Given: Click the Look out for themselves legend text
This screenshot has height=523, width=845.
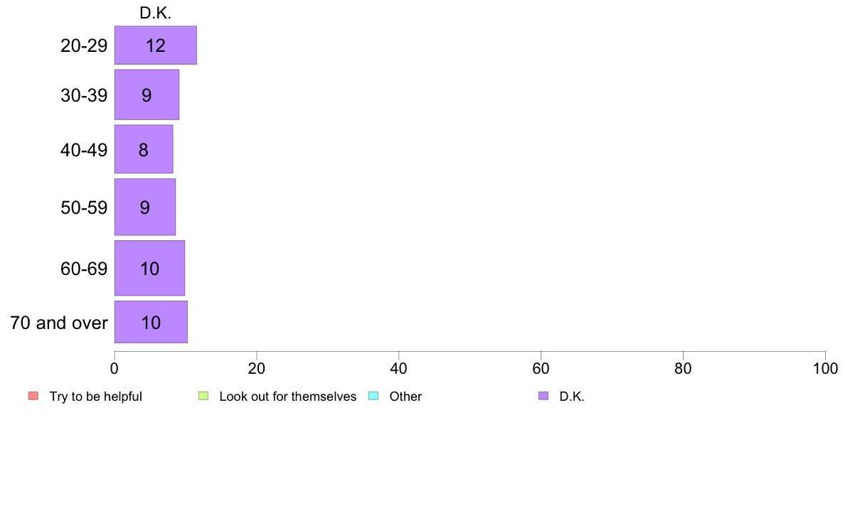Looking at the screenshot, I should (288, 397).
